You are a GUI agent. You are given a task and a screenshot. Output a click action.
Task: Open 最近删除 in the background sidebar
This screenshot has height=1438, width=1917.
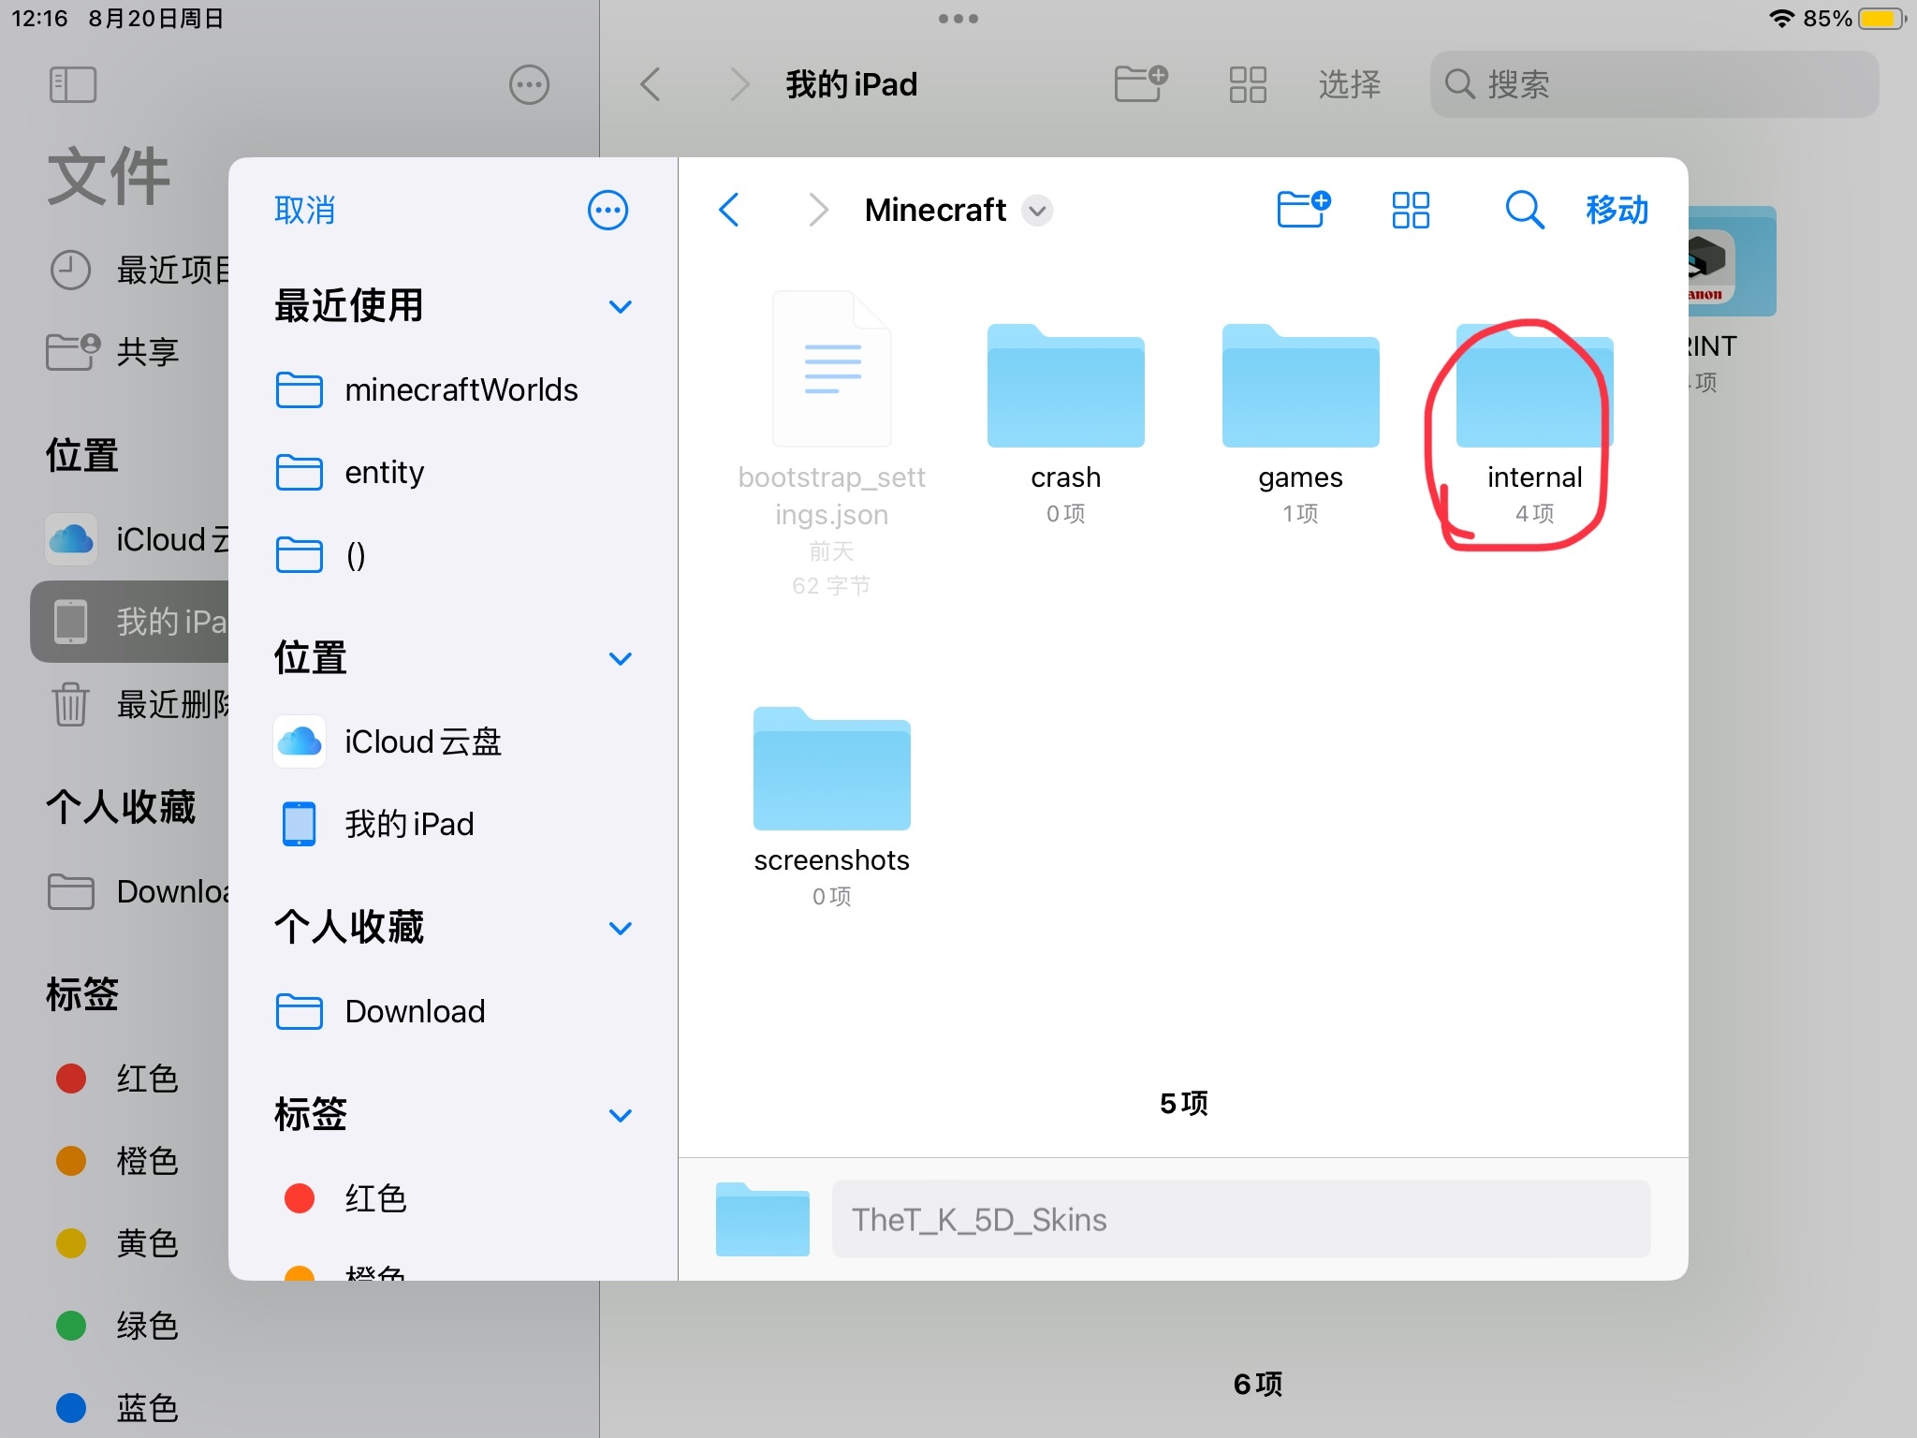tap(131, 704)
